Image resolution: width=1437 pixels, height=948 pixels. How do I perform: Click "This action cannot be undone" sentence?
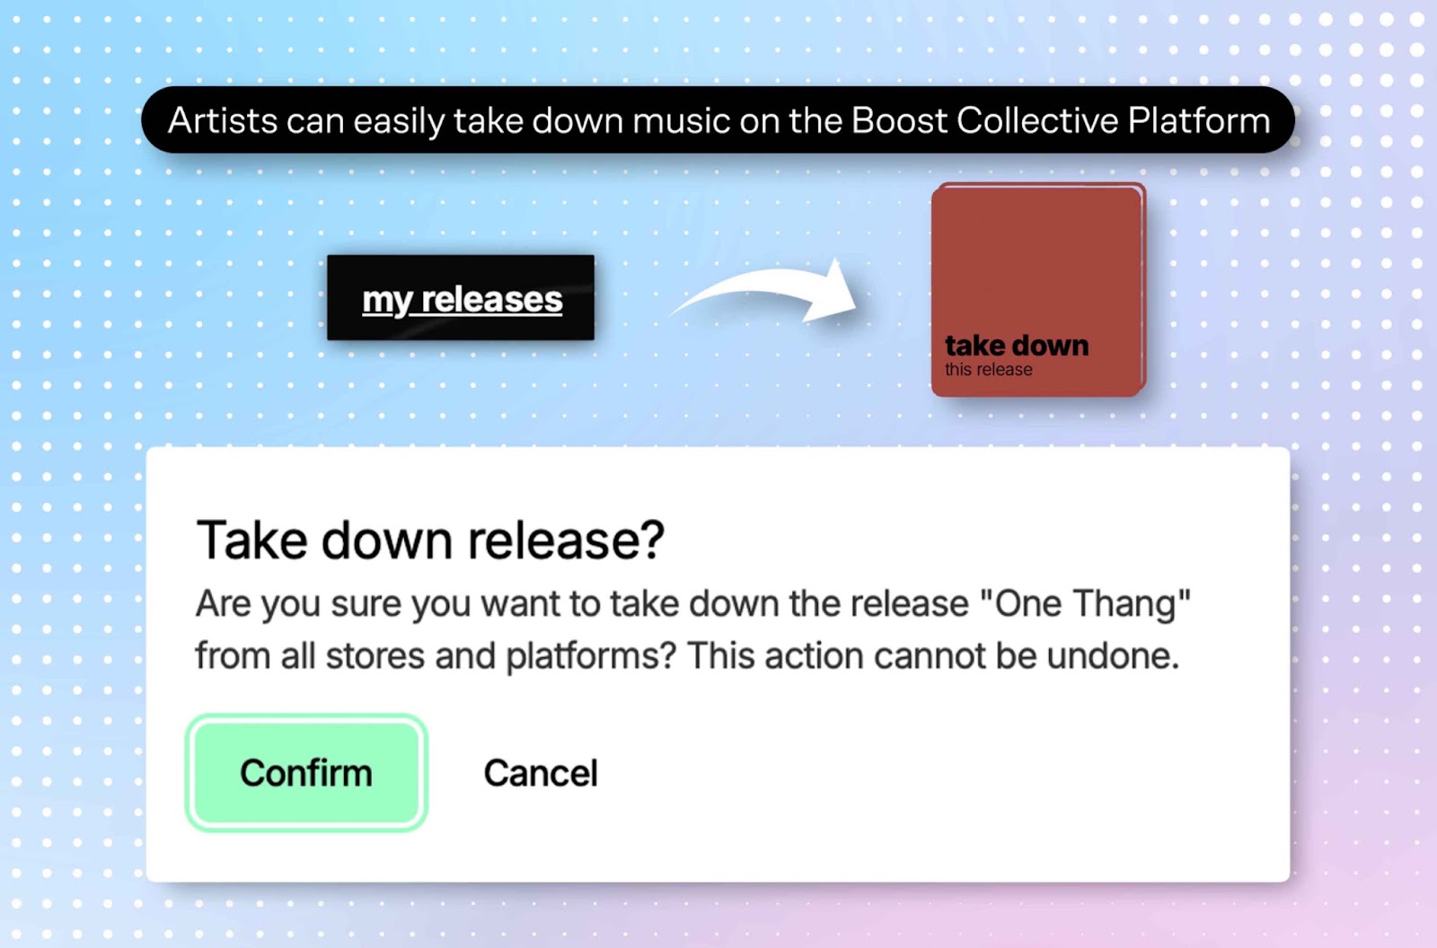(933, 655)
